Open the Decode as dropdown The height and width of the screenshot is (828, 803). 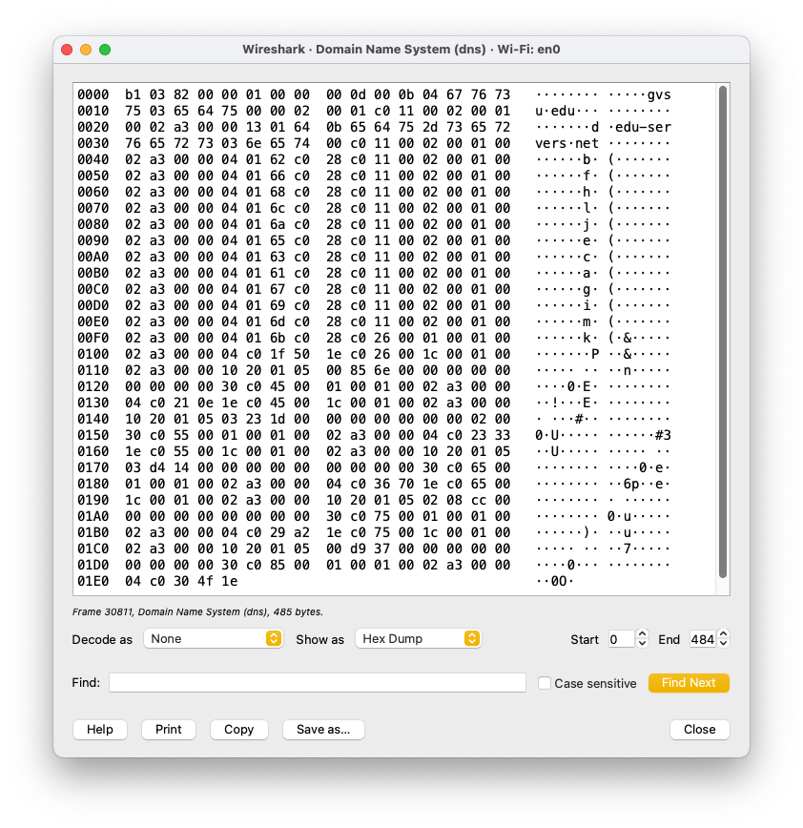point(214,638)
